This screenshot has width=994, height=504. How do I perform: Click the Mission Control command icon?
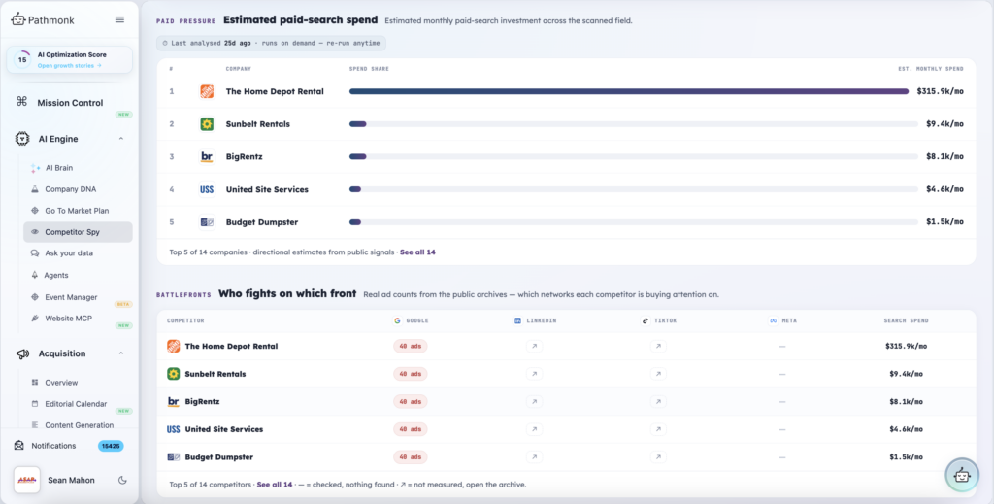point(21,101)
